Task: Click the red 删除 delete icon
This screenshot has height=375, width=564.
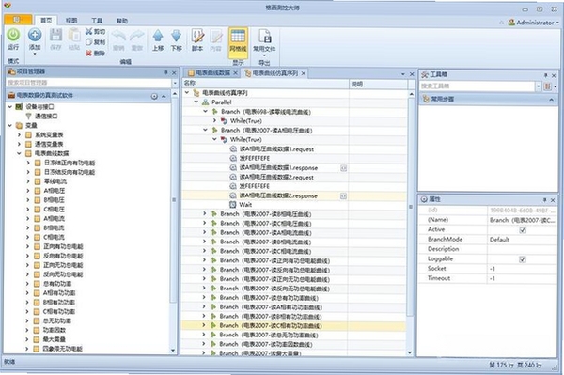Action: coord(89,54)
